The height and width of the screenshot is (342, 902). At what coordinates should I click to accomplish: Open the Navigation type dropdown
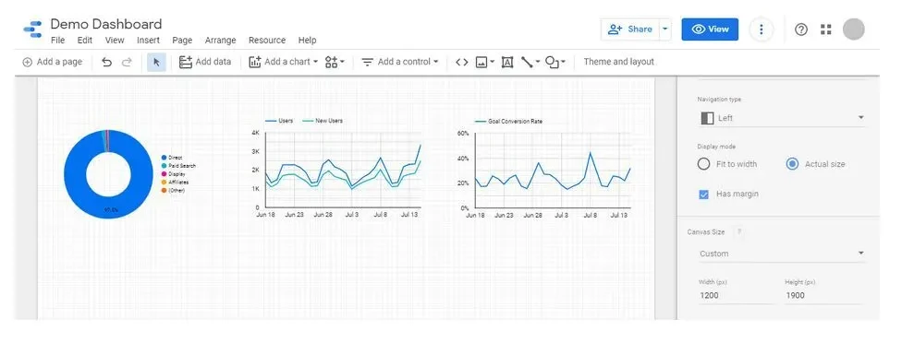point(782,118)
